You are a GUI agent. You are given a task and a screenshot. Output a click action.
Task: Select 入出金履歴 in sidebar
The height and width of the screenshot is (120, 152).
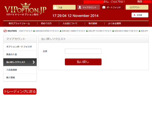(20, 70)
